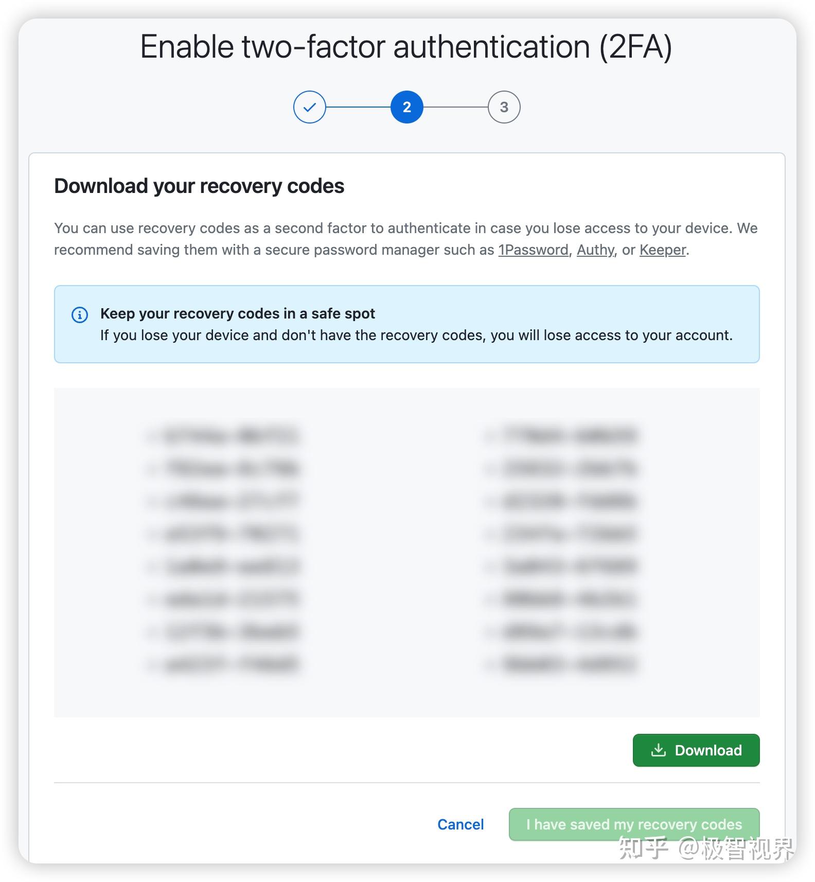Open the 1Password link
The width and height of the screenshot is (815, 882).
pyautogui.click(x=533, y=250)
